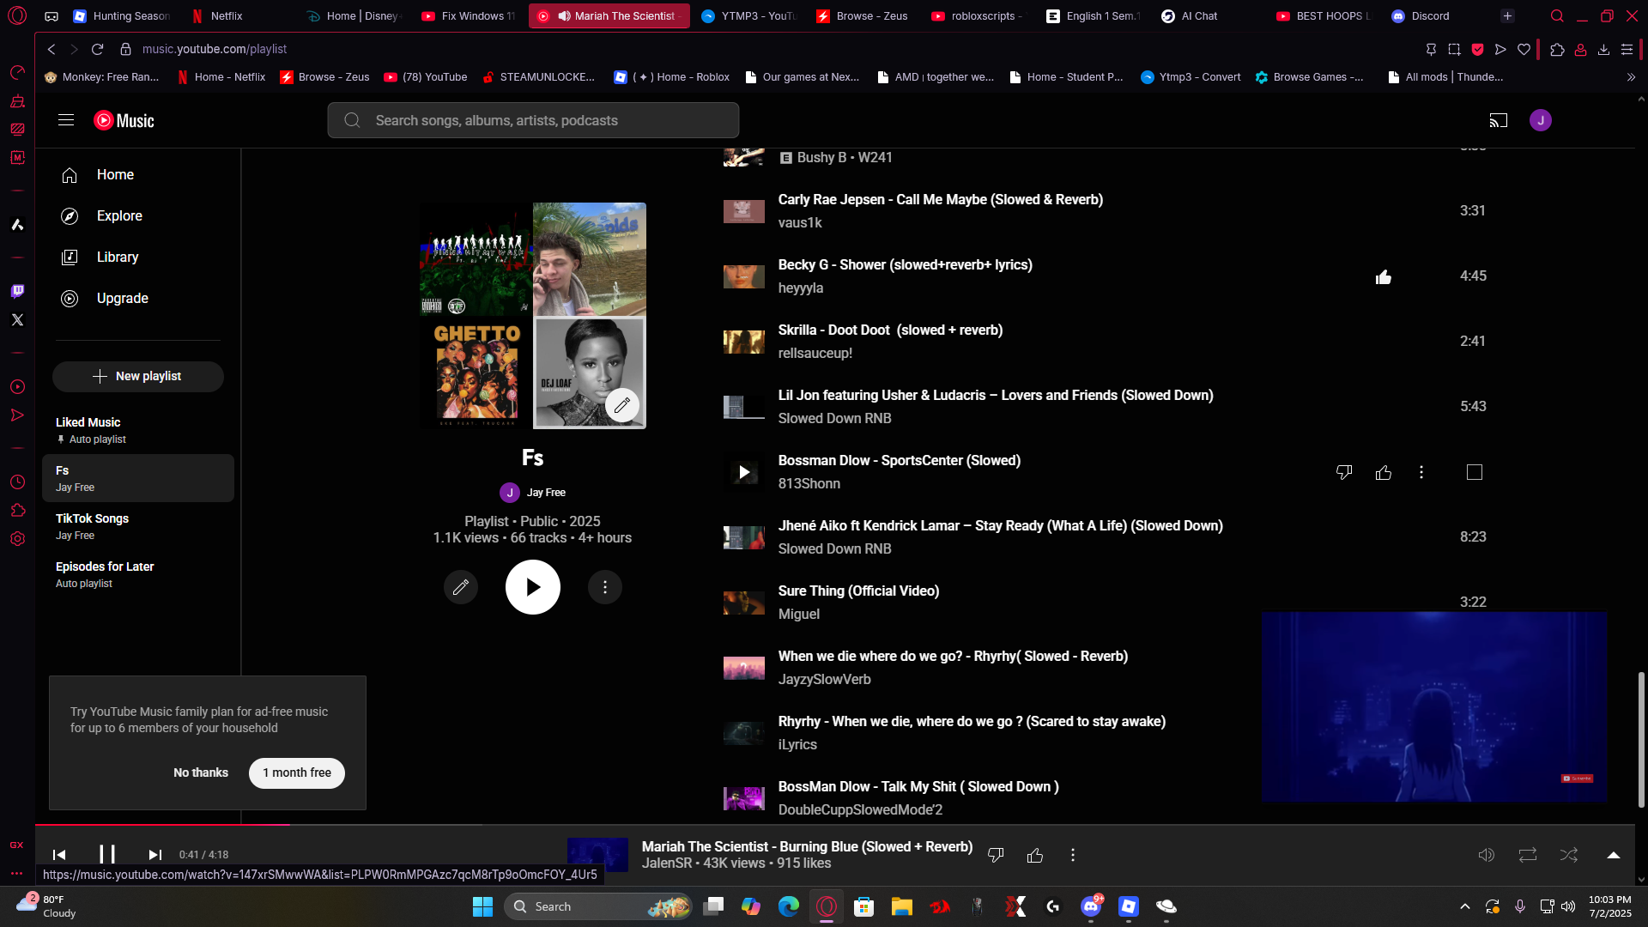Edit the Fs playlist details pencil button

(x=461, y=587)
